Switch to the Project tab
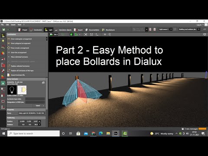This screenshot has height=156, width=208. click(x=23, y=30)
